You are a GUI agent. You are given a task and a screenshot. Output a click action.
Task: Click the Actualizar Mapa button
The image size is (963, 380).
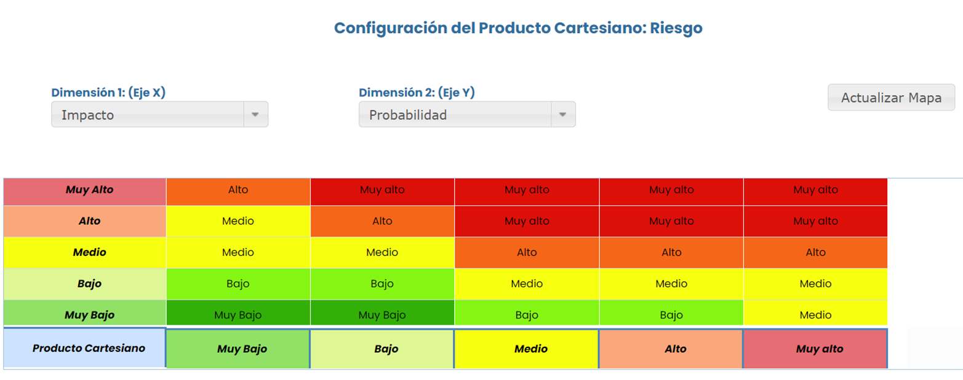(x=891, y=98)
